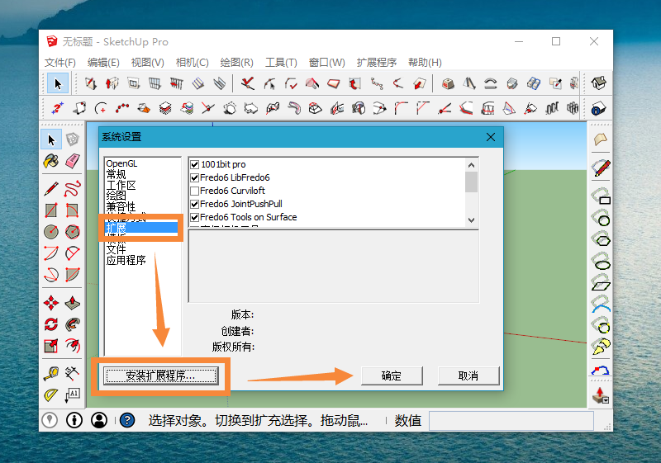661x463 pixels.
Task: Select the Rotated Rectangle tool
Action: pos(73,210)
